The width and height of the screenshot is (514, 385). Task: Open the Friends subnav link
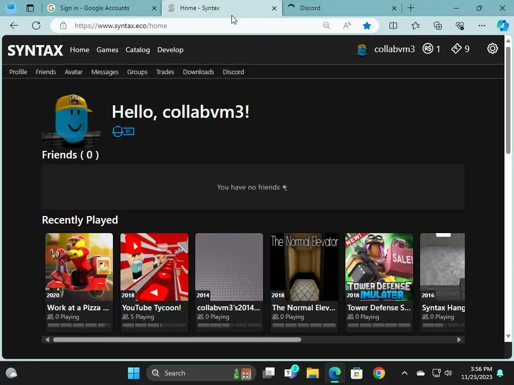46,72
